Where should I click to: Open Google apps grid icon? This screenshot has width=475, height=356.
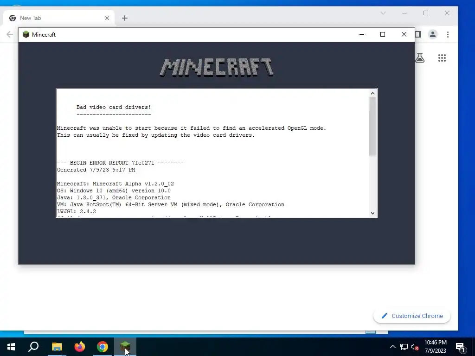click(x=442, y=58)
